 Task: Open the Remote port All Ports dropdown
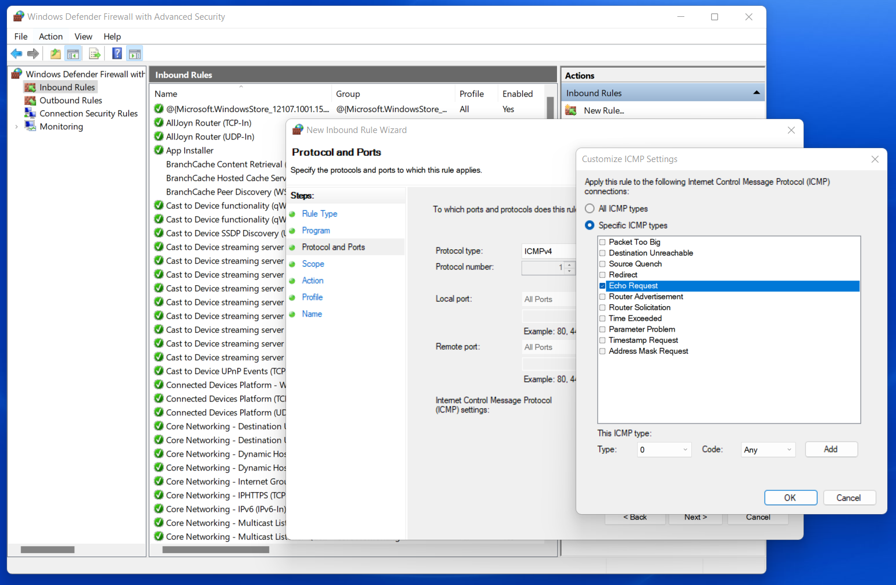coord(548,347)
